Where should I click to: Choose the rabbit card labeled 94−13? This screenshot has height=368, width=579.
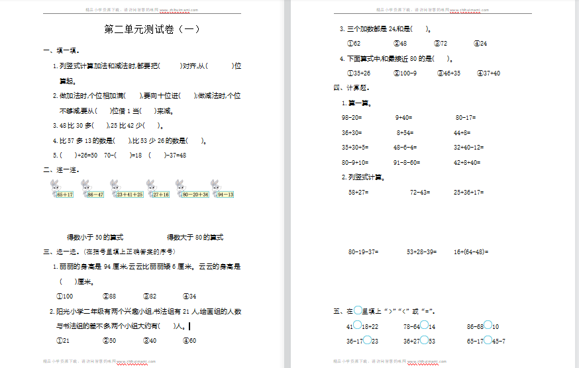coord(222,189)
